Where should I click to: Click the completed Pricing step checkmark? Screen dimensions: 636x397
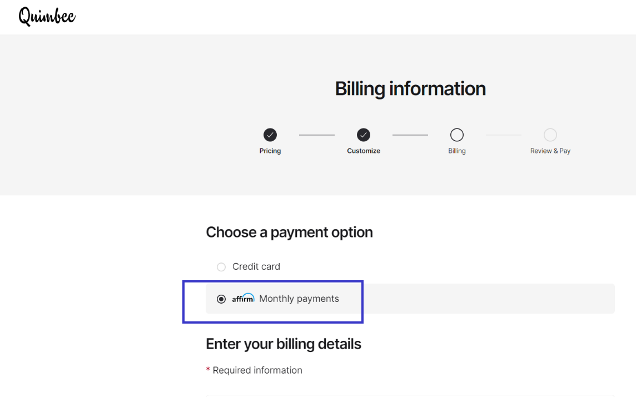[270, 135]
